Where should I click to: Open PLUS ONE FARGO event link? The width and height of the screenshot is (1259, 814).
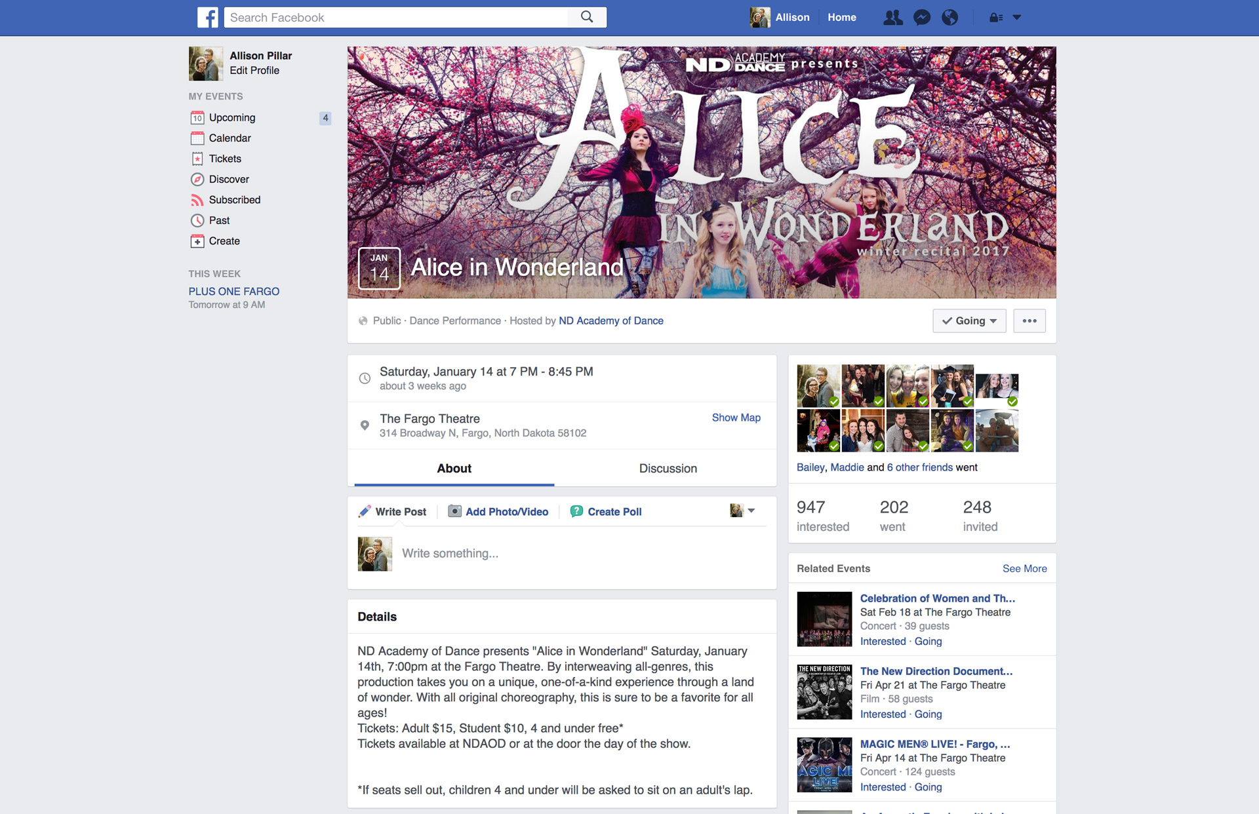(x=233, y=291)
